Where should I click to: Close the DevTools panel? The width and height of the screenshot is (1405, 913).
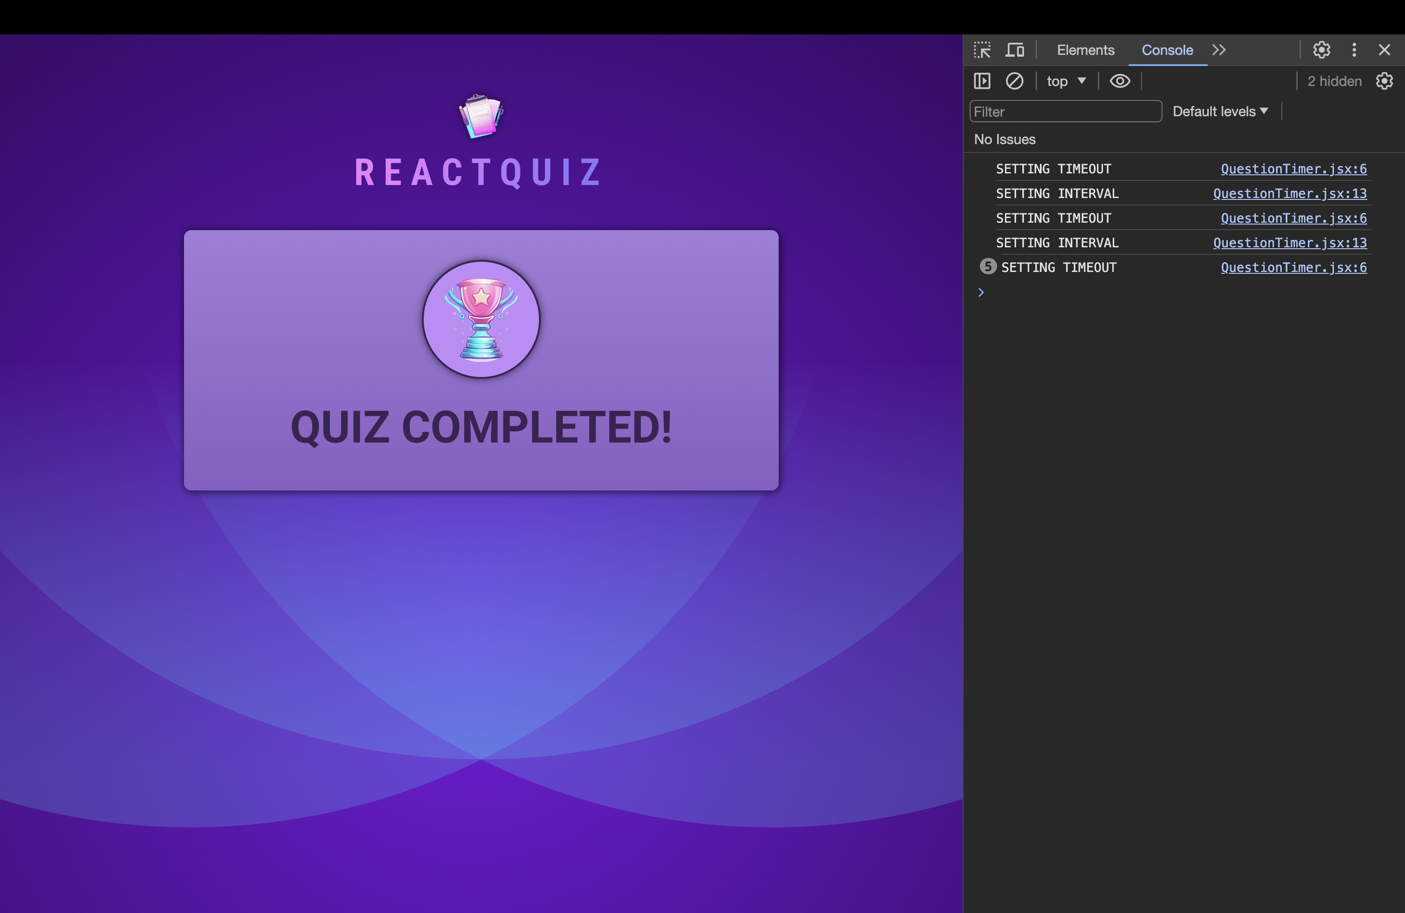click(1385, 50)
